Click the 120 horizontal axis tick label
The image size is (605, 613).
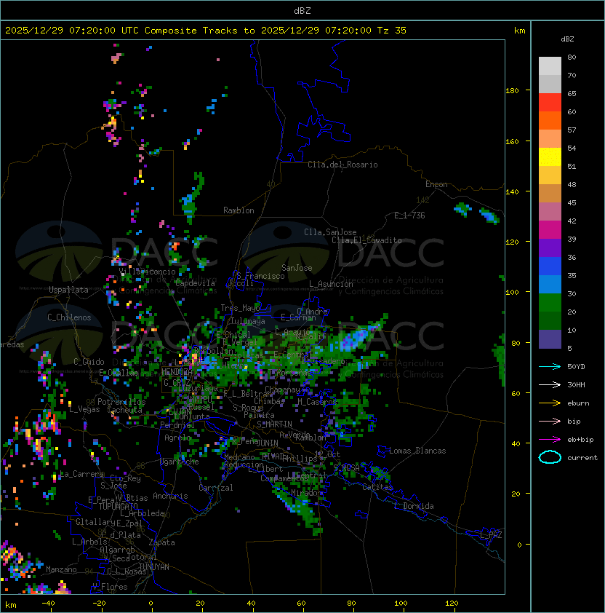coord(452,604)
